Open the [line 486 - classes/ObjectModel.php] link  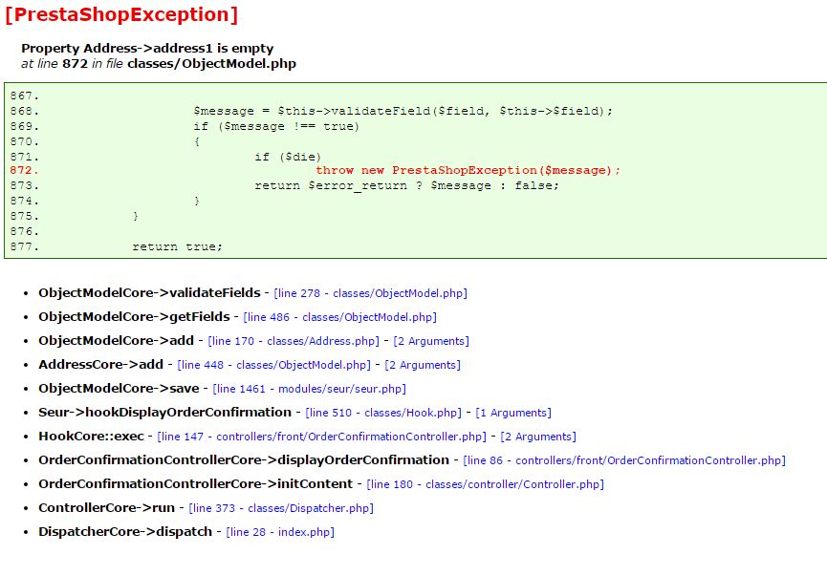[x=339, y=317]
